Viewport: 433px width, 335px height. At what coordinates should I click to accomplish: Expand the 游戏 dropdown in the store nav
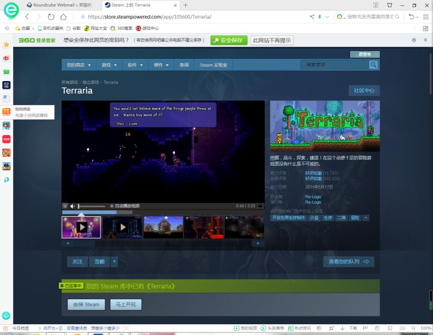coord(109,65)
